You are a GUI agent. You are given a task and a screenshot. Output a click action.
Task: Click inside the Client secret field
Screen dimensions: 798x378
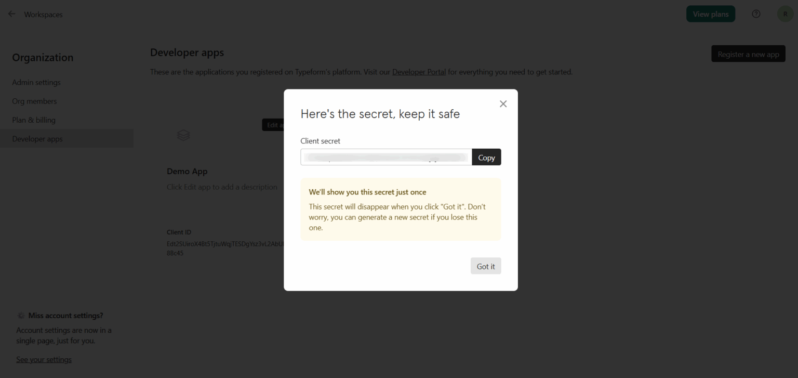tap(385, 157)
